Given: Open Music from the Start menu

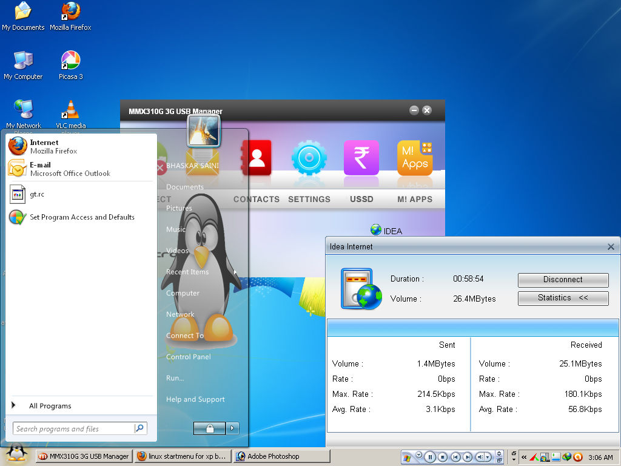Looking at the screenshot, I should (175, 229).
